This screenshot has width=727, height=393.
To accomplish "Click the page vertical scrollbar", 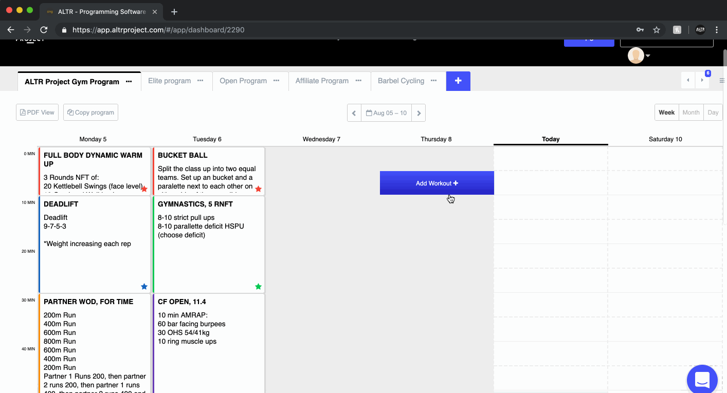I will pyautogui.click(x=725, y=136).
